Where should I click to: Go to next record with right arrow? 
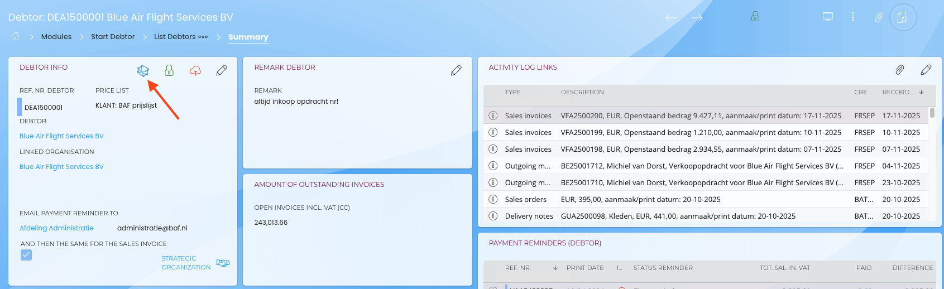pyautogui.click(x=697, y=18)
